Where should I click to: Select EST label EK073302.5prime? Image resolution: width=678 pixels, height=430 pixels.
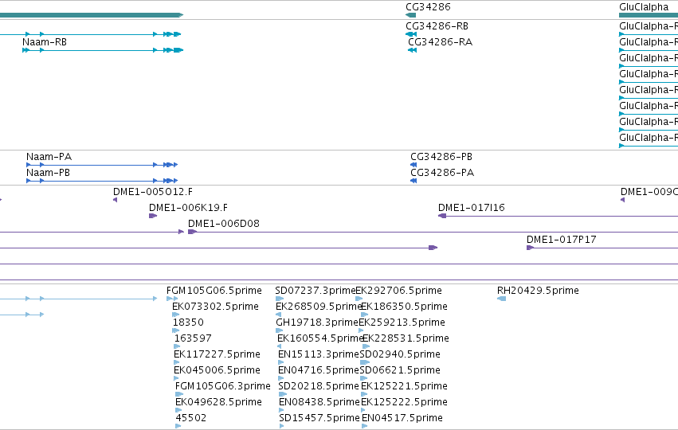click(215, 307)
